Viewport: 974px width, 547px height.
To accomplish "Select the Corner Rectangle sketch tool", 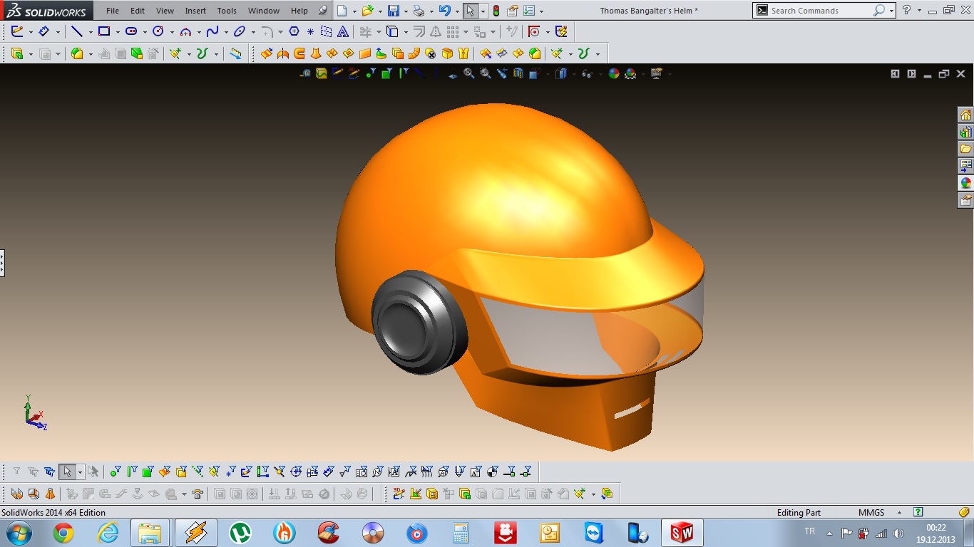I will 104,31.
